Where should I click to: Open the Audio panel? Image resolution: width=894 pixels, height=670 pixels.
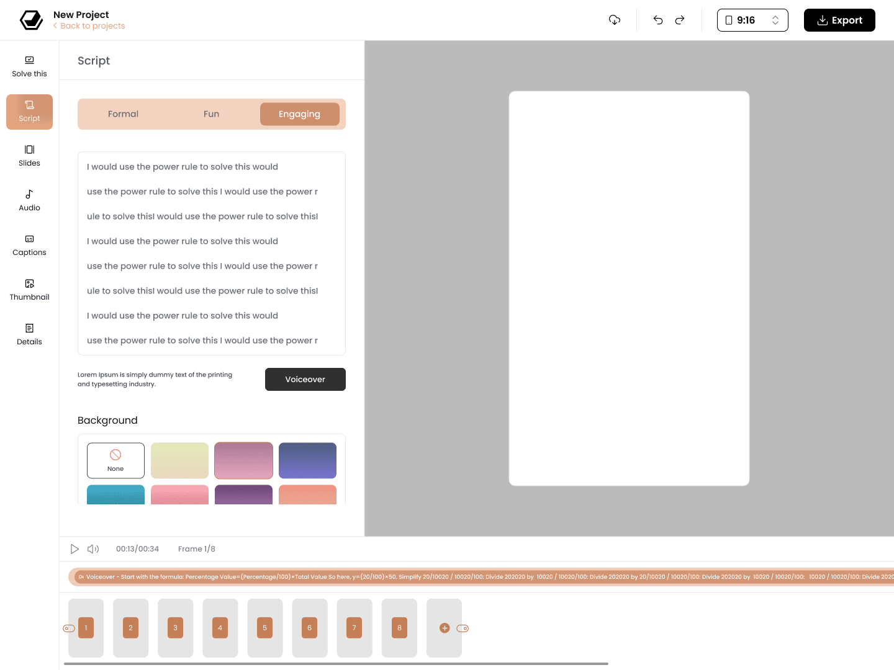(29, 201)
